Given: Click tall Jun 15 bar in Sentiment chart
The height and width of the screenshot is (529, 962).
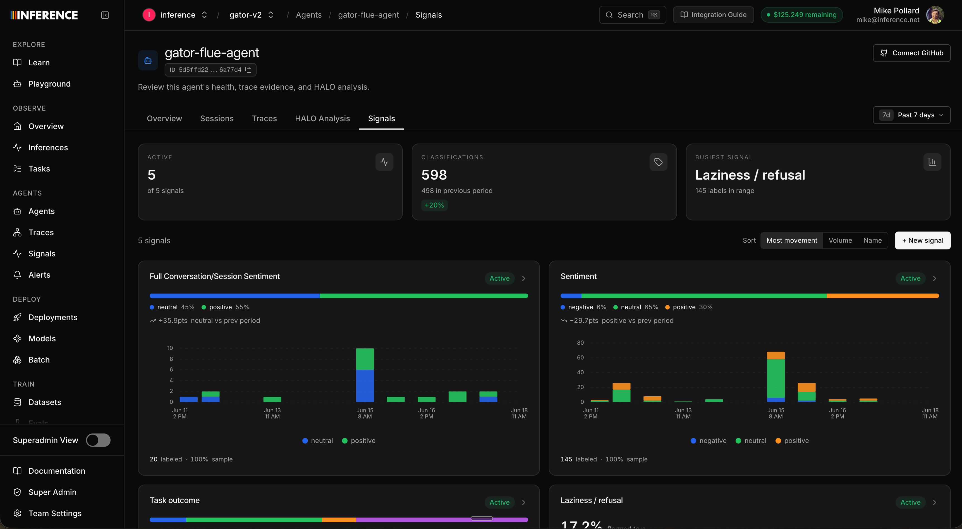Looking at the screenshot, I should 776,377.
